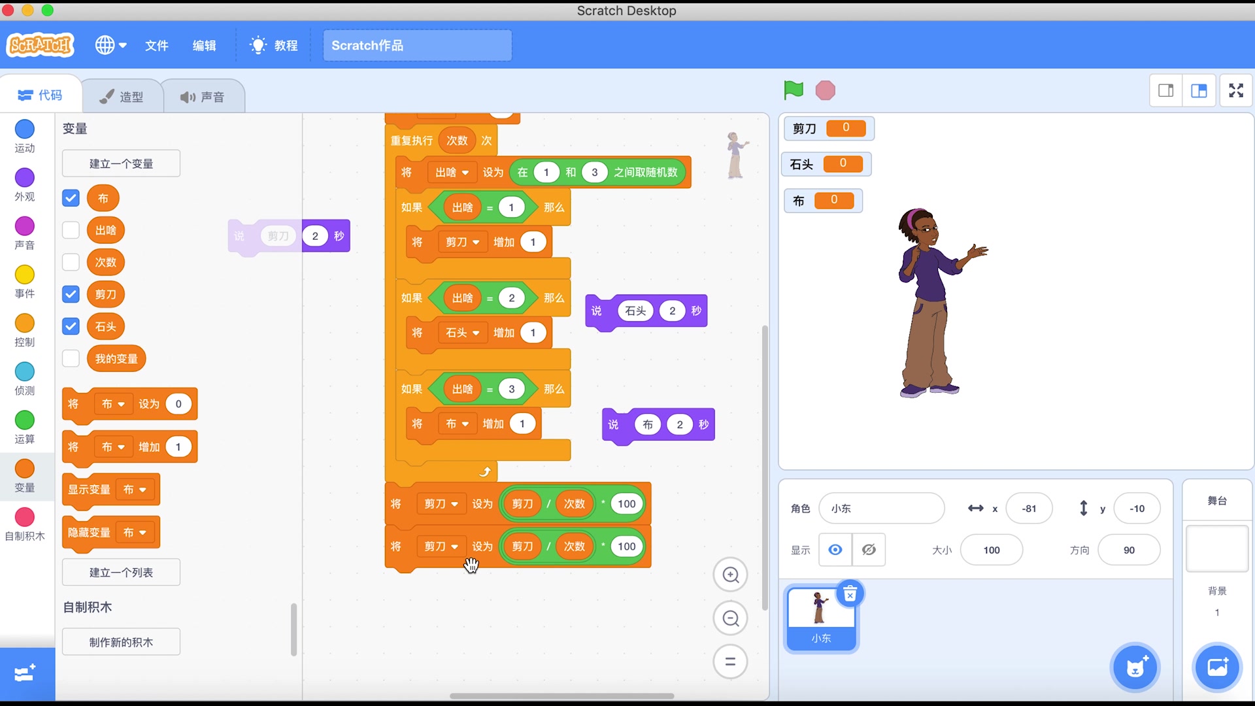Click the green flag to run project
This screenshot has height=706, width=1255.
pos(793,90)
